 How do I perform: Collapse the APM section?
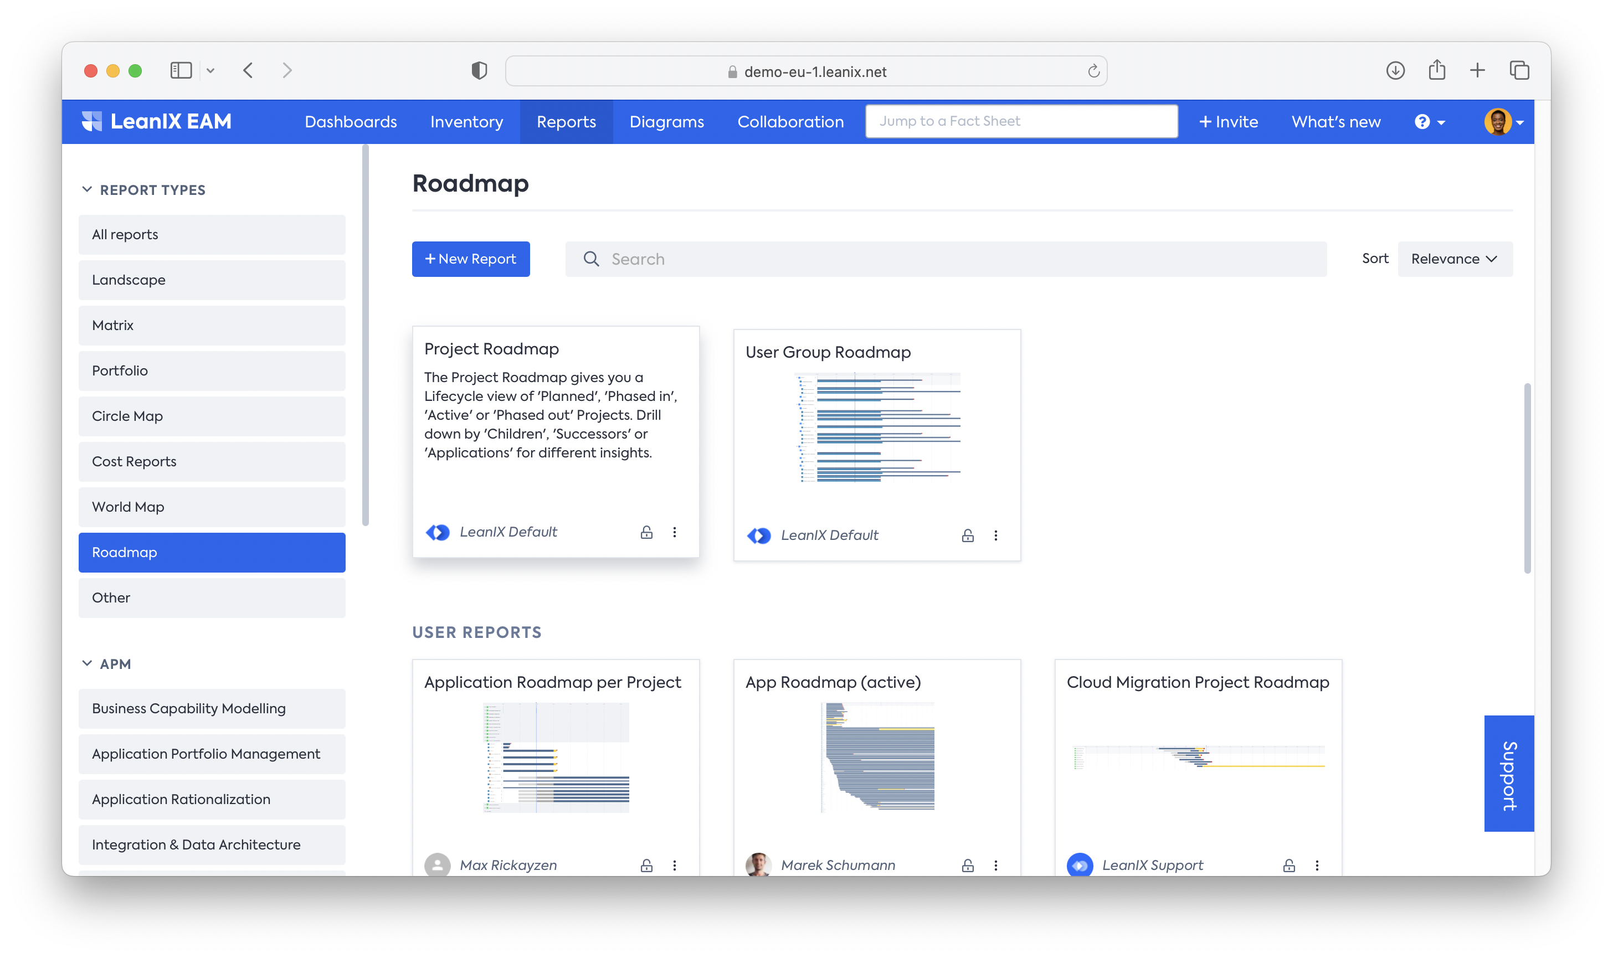(x=87, y=663)
